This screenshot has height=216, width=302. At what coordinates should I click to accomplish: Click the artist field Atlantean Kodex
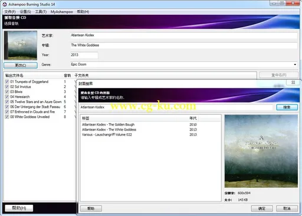click(183, 35)
